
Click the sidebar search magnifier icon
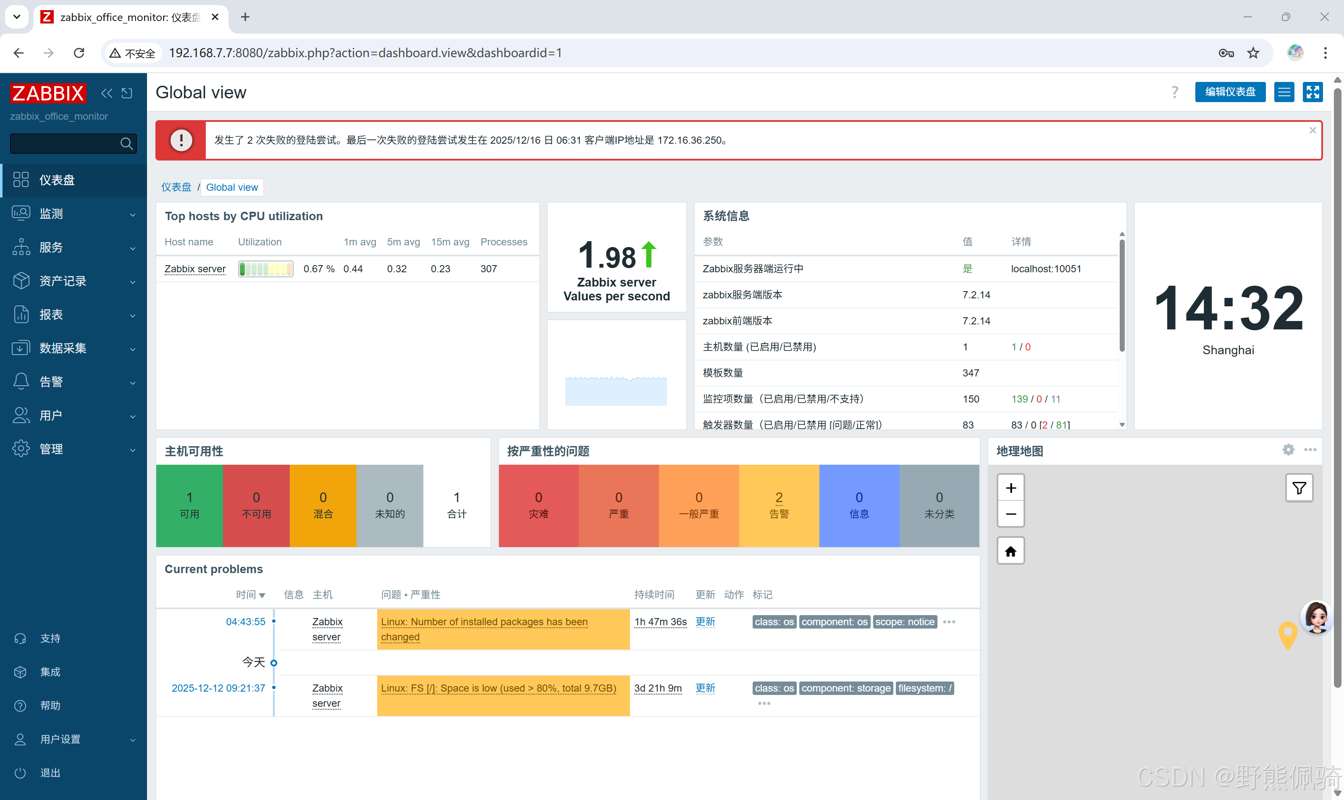tap(126, 143)
